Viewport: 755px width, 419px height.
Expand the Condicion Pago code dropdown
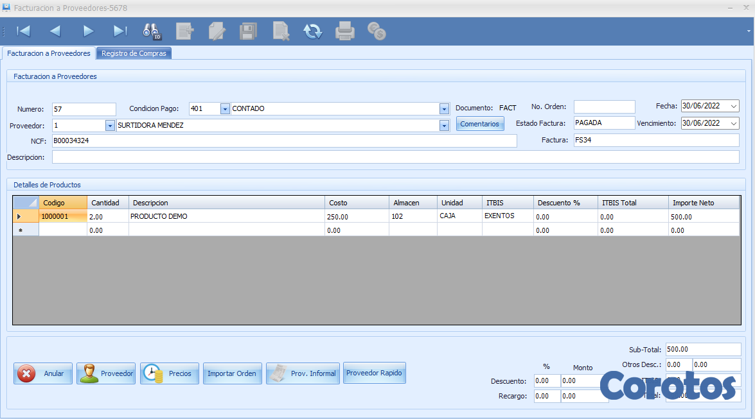pos(225,109)
